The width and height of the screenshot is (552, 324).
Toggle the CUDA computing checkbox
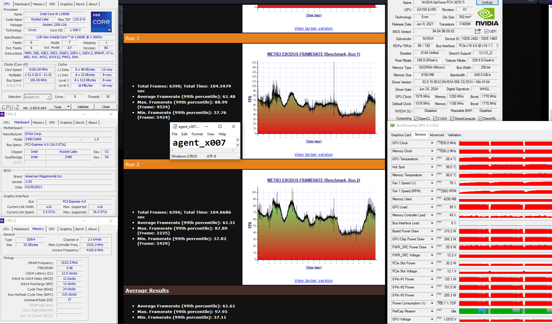click(435, 119)
